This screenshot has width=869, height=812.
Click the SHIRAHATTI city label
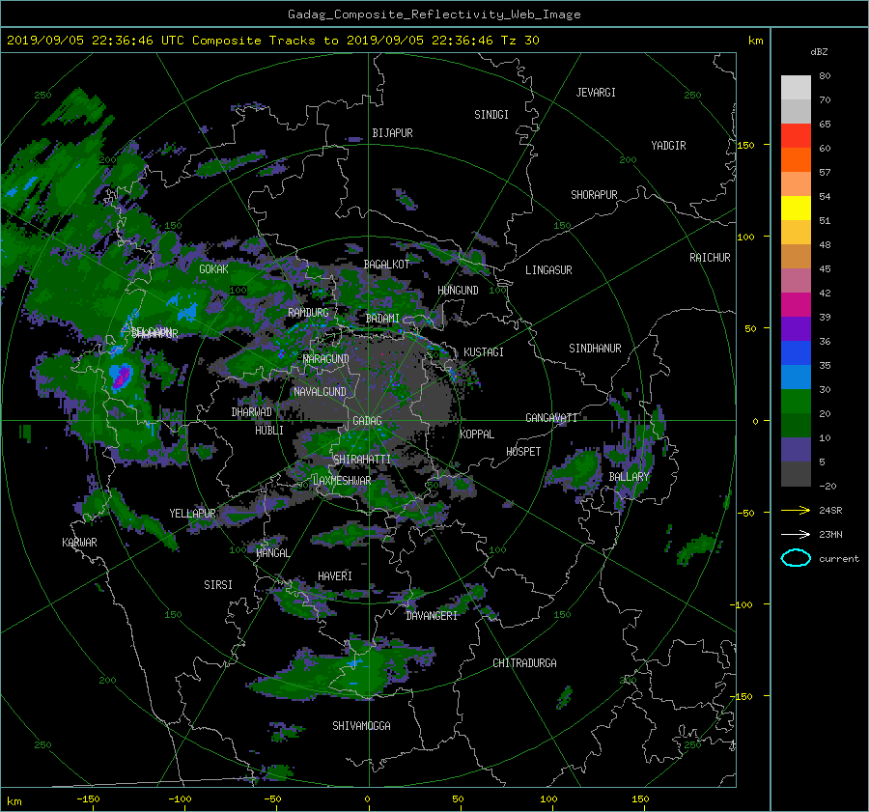[362, 460]
